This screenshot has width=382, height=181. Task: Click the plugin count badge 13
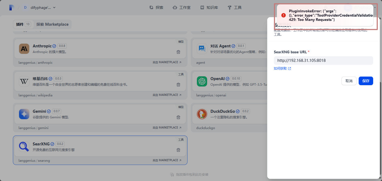click(x=28, y=24)
